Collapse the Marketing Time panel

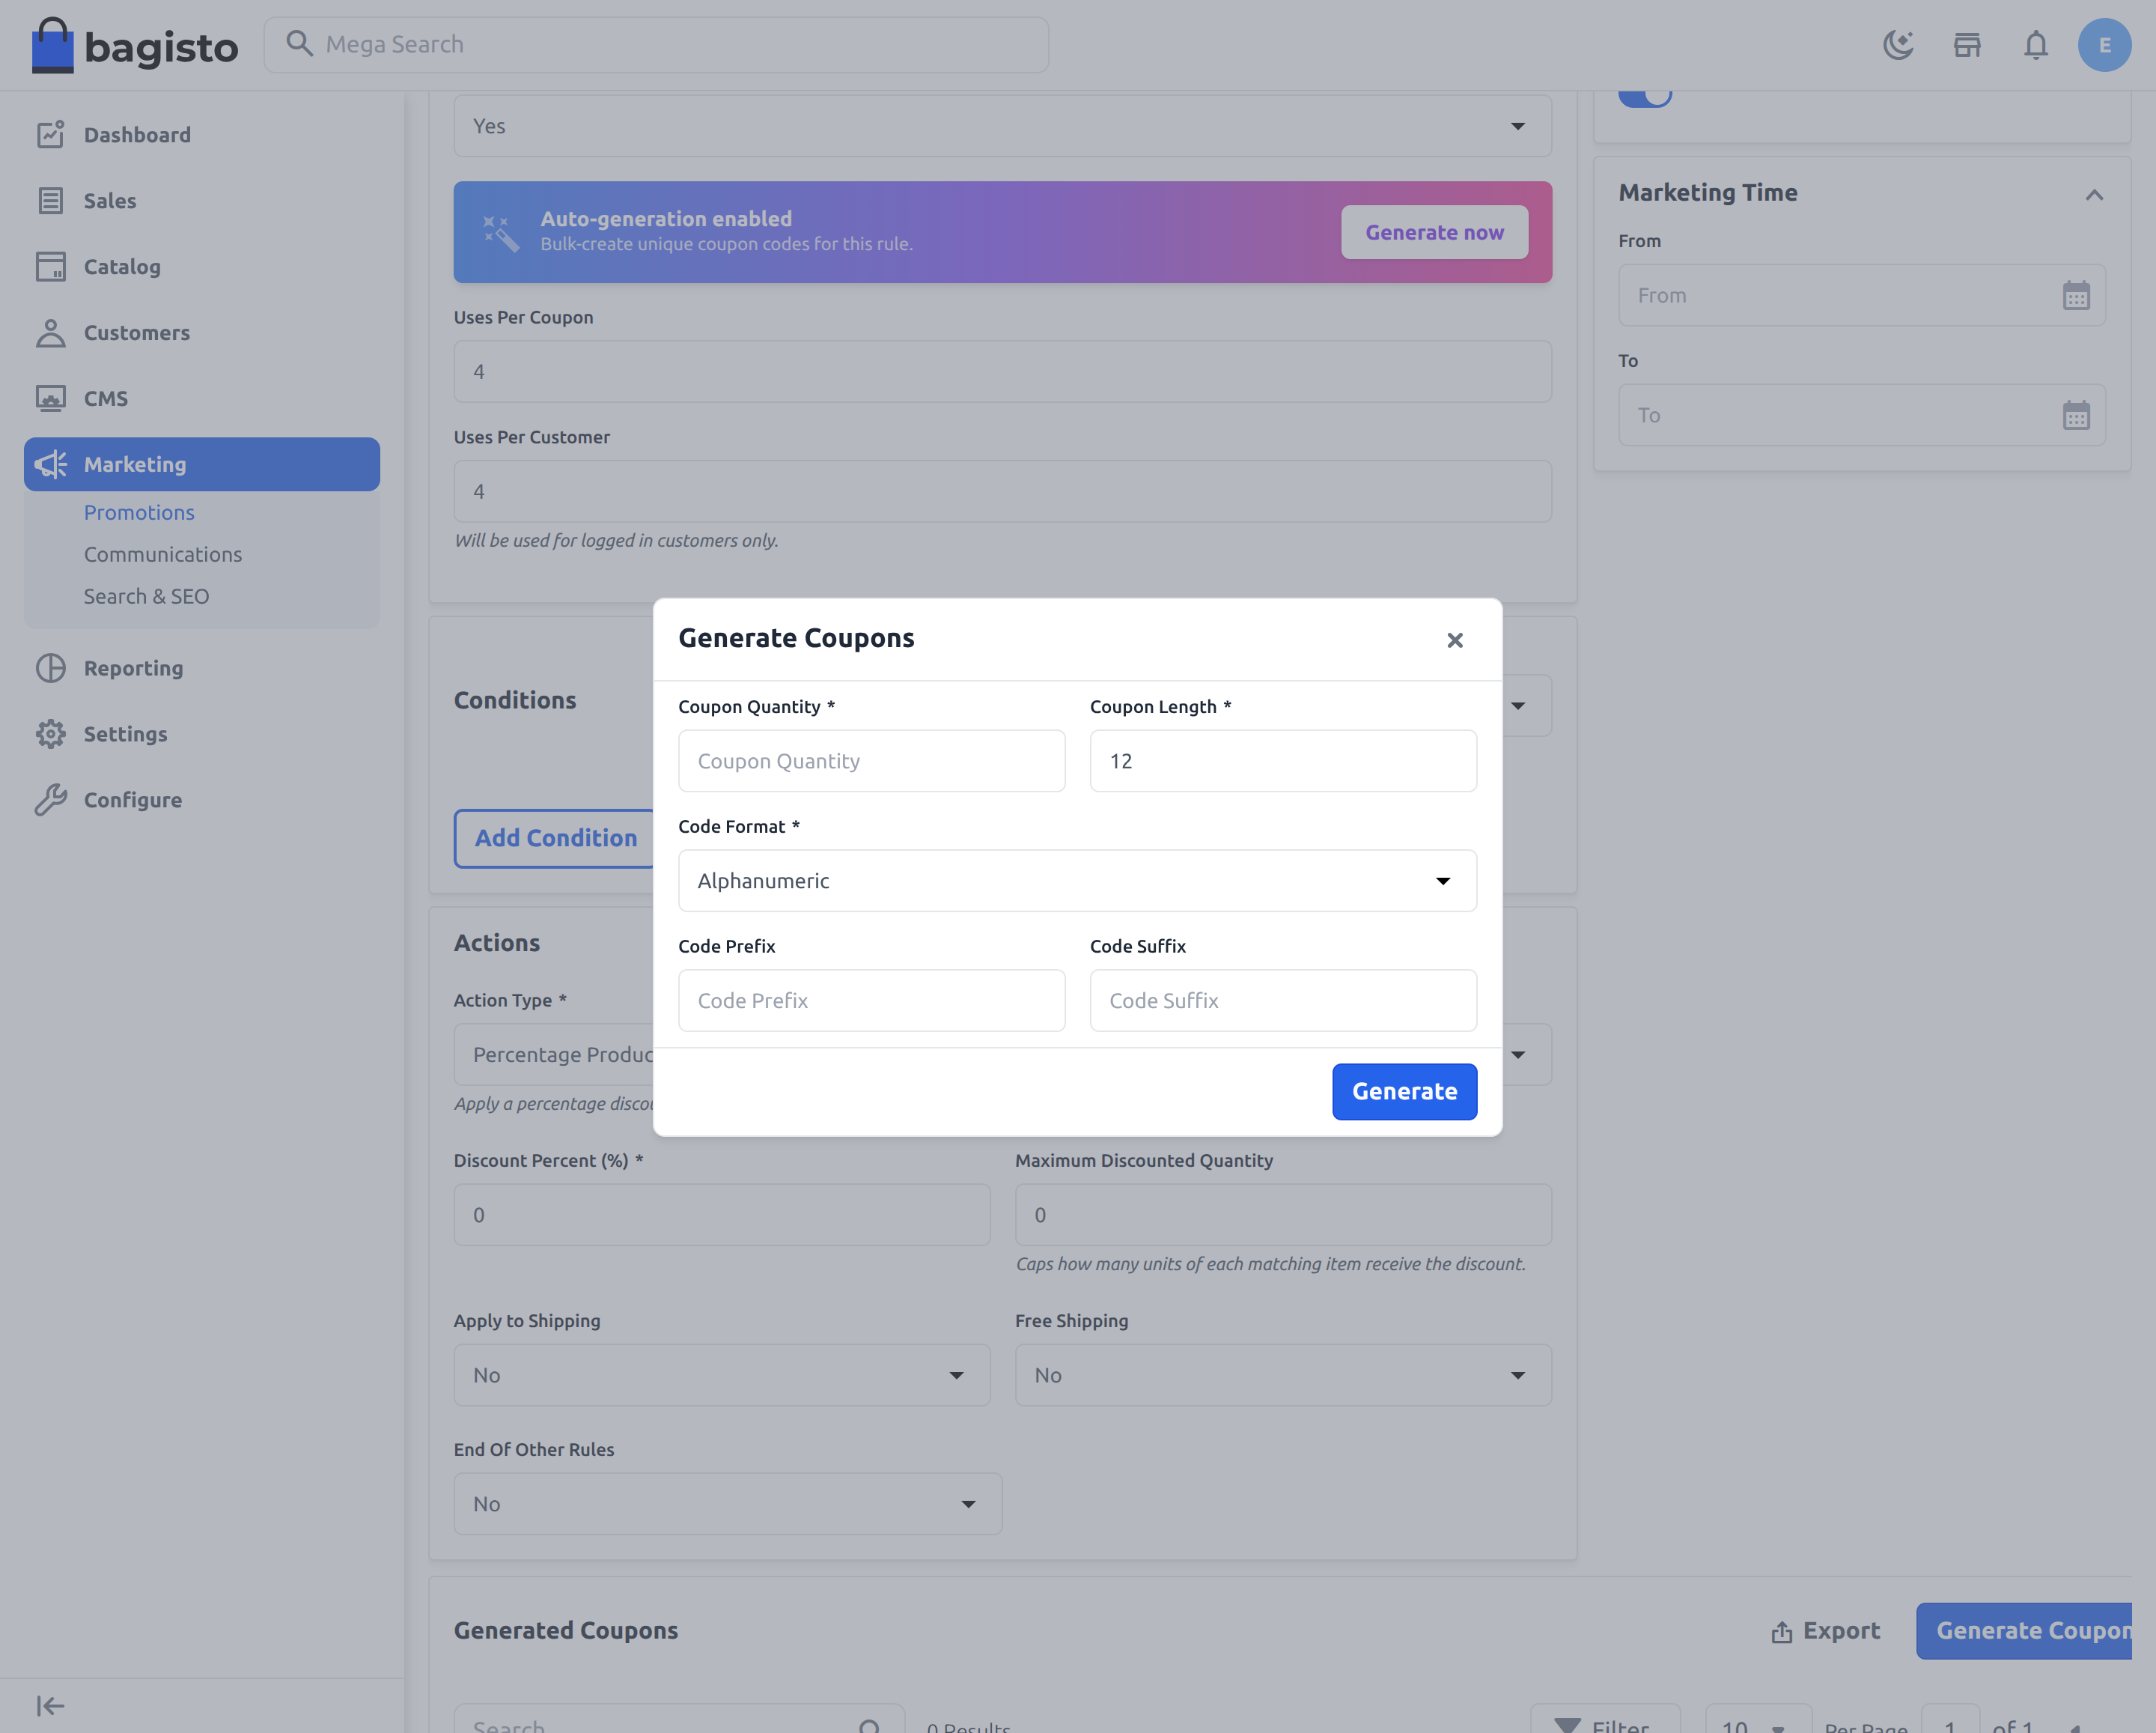(x=2094, y=194)
